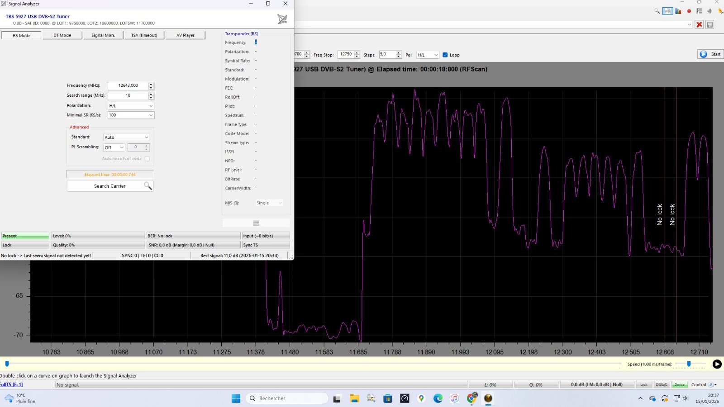Click the speaker icon in top toolbar
The height and width of the screenshot is (407, 724).
(710, 11)
